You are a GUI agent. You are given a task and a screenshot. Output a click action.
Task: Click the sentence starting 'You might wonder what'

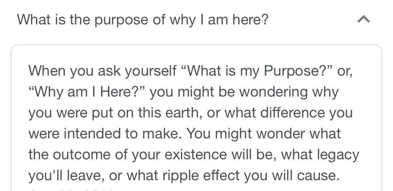pos(194,154)
